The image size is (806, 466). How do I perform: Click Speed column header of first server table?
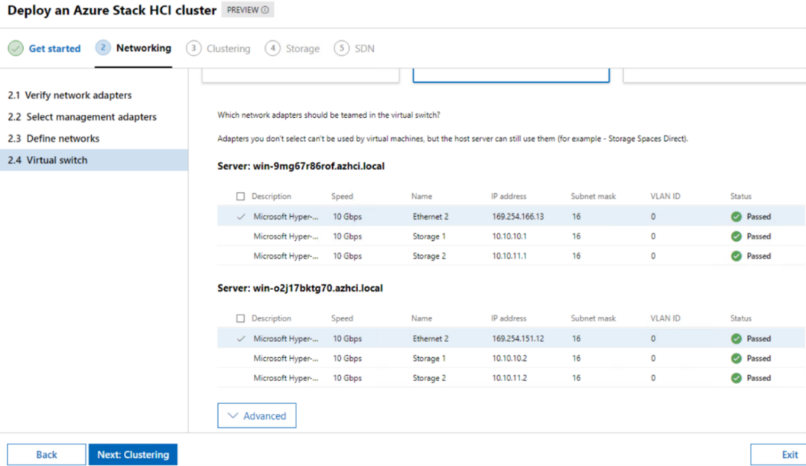[x=342, y=196]
